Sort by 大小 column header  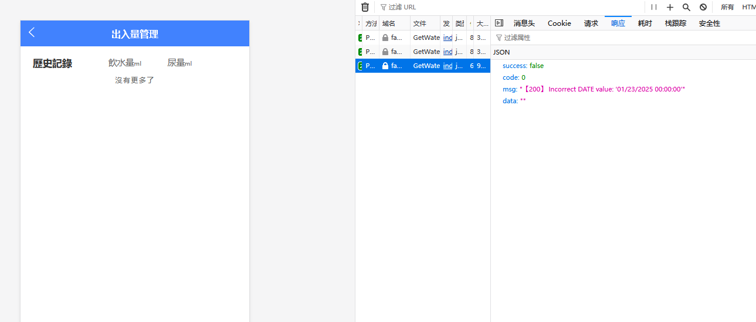[482, 23]
